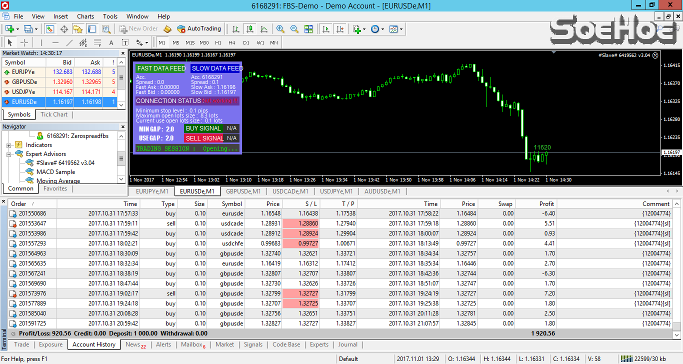683x364 pixels.
Task: Open the GBPUSDe,M1 chart tab
Action: [243, 191]
